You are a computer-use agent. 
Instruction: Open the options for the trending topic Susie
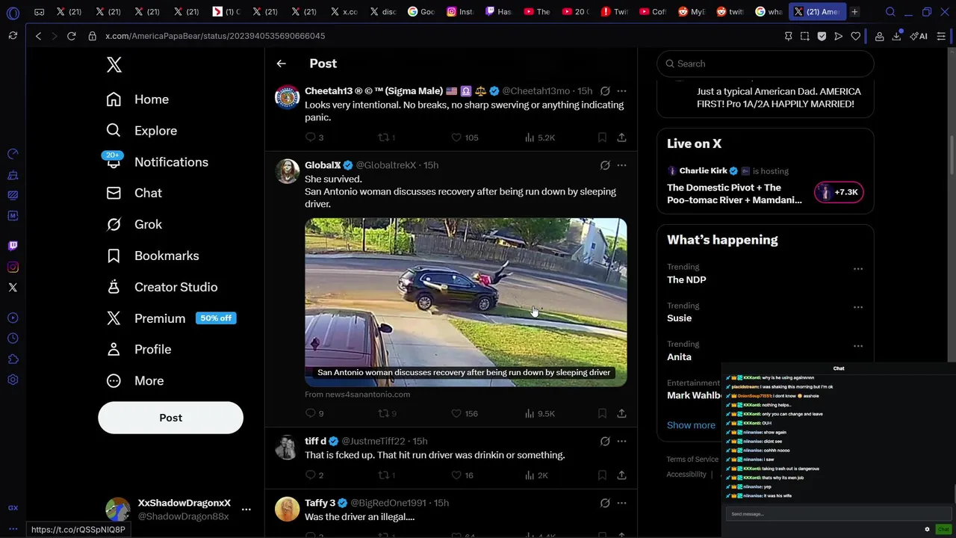tap(858, 307)
